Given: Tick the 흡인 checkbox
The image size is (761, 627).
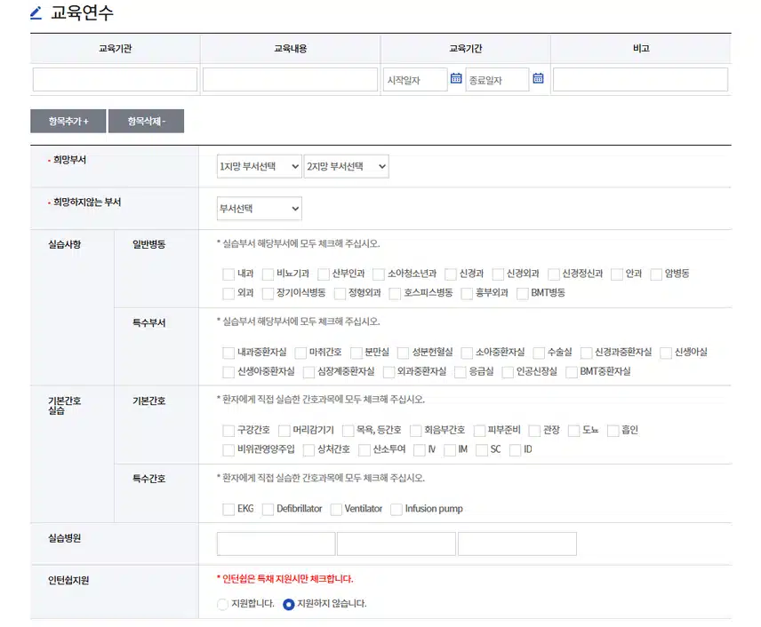Looking at the screenshot, I should 613,431.
